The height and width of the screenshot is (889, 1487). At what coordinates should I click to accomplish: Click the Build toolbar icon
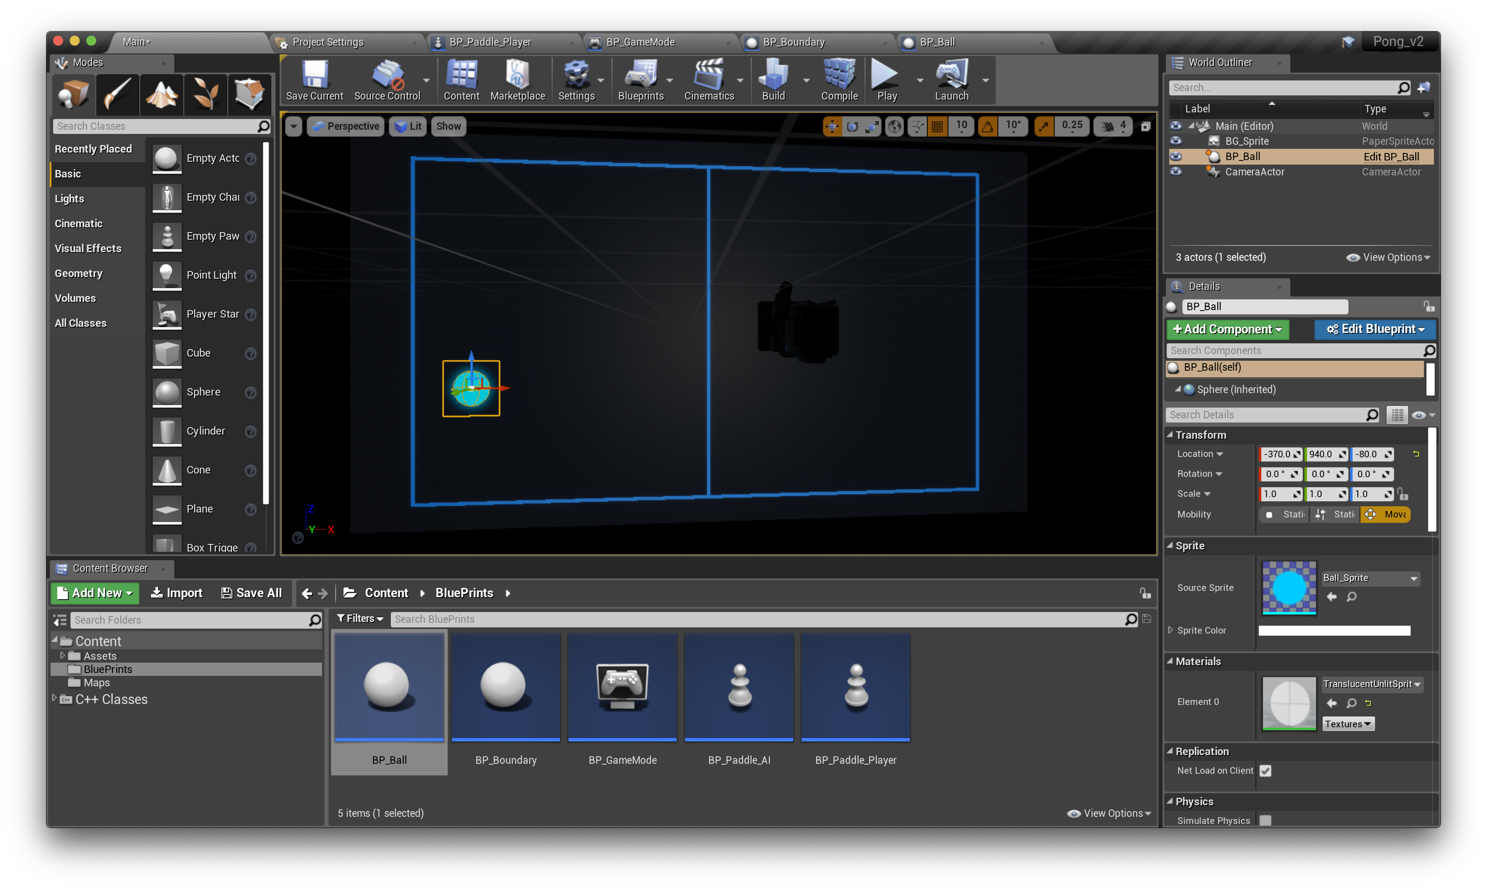[x=773, y=80]
